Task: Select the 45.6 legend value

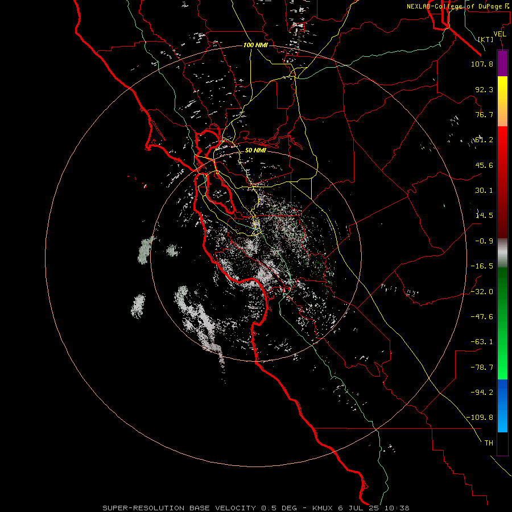Action: pos(484,165)
